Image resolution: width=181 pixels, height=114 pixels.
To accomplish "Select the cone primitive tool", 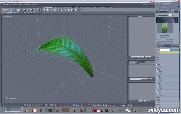I will pyautogui.click(x=62, y=10).
